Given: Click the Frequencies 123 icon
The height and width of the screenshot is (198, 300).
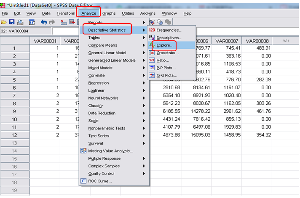Looking at the screenshot, I should [x=152, y=30].
